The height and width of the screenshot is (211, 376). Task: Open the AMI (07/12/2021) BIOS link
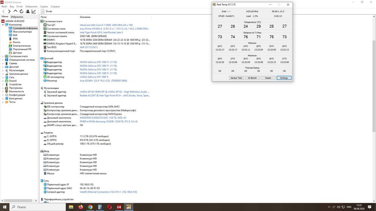click(89, 47)
